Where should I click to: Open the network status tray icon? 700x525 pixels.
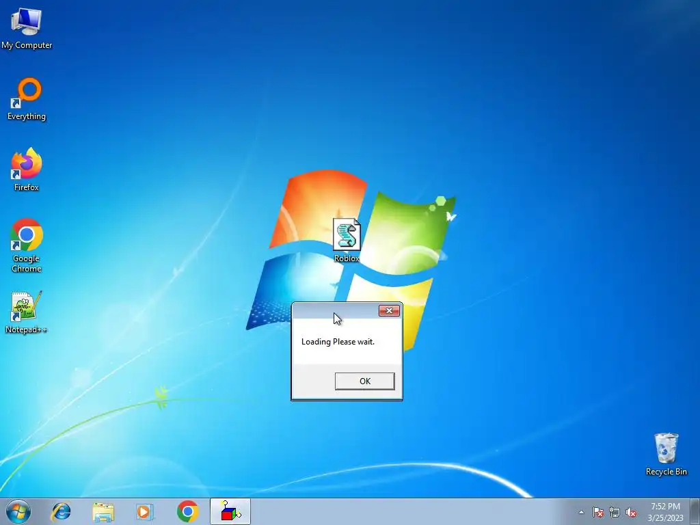[615, 512]
